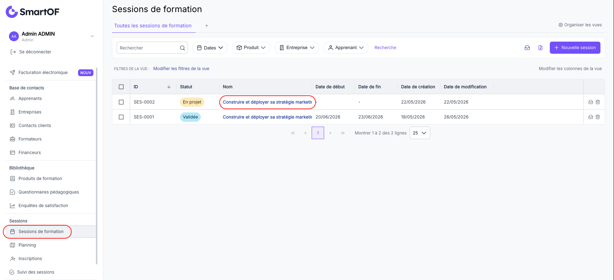Toggle the select-all header checkbox
The height and width of the screenshot is (280, 614).
[121, 87]
